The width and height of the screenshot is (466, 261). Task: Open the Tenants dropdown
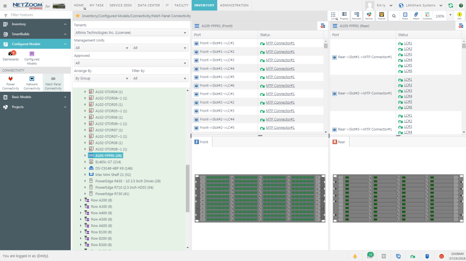(x=130, y=33)
